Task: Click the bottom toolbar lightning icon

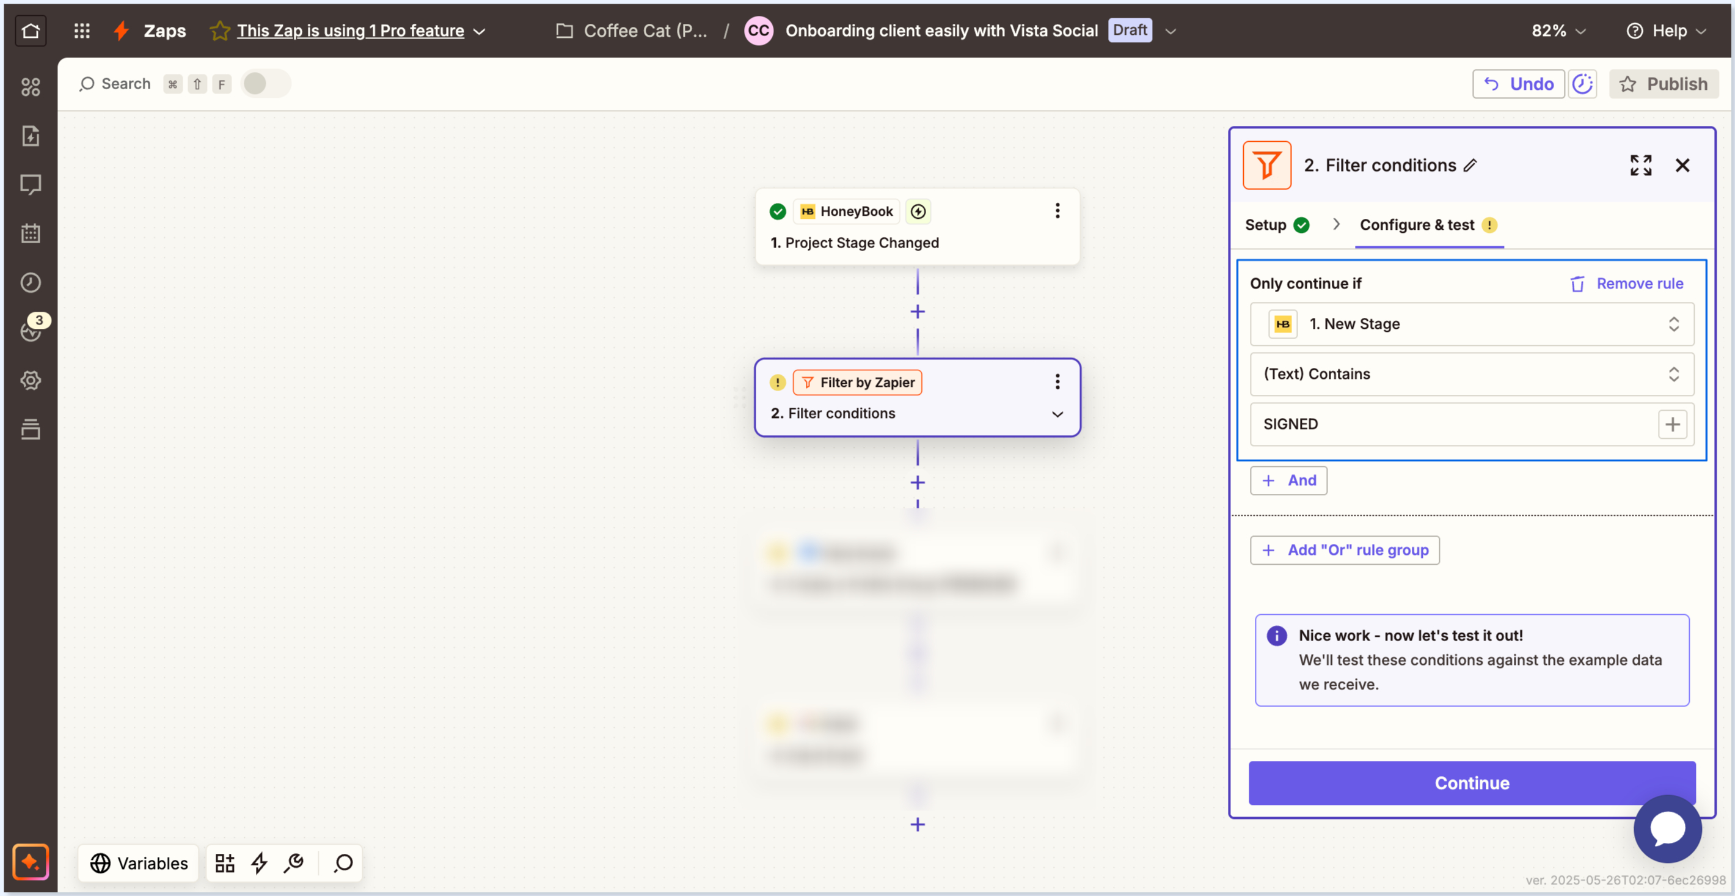Action: (259, 863)
